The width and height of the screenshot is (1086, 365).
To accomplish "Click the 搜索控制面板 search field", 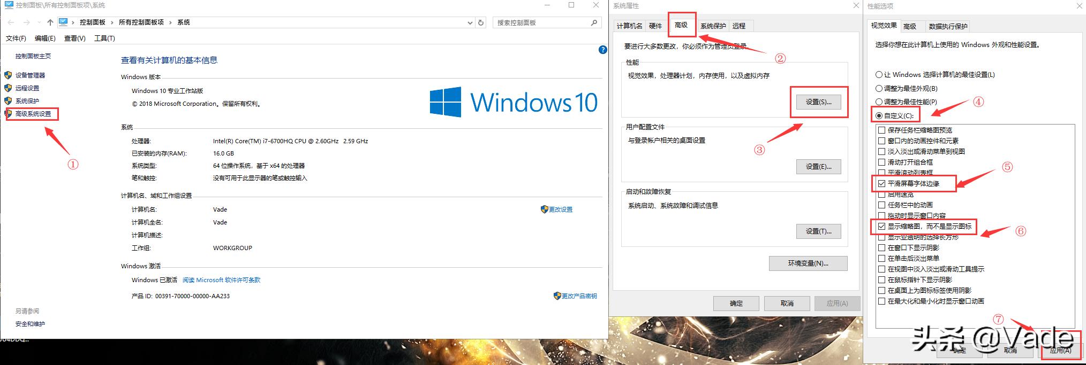I will click(546, 22).
